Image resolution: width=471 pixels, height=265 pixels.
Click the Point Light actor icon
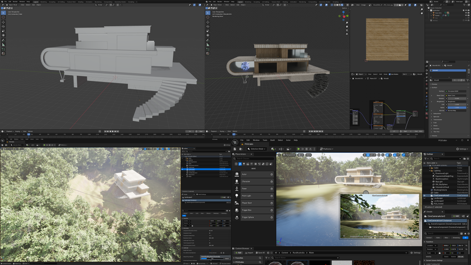pos(237,196)
